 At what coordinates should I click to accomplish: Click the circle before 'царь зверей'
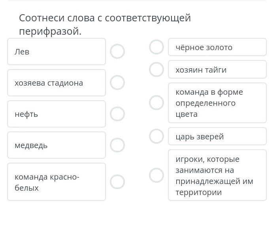point(156,136)
